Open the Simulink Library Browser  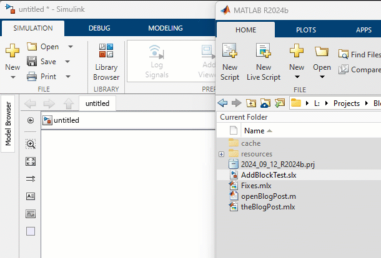[x=106, y=62]
